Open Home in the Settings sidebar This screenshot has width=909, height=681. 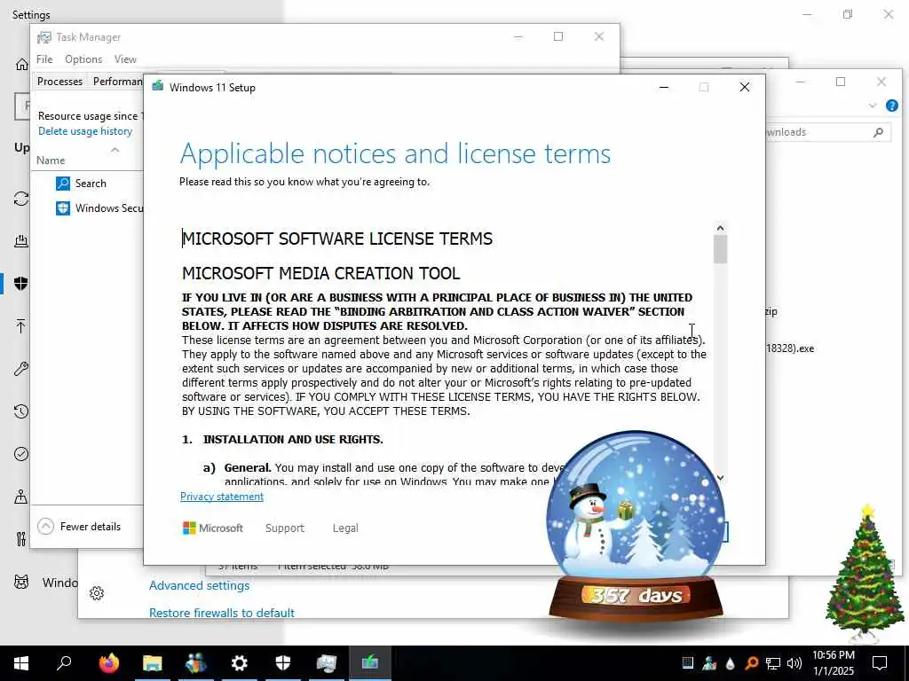pos(21,64)
